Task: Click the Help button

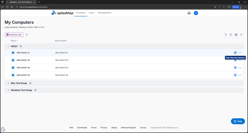Action: [x=238, y=121]
